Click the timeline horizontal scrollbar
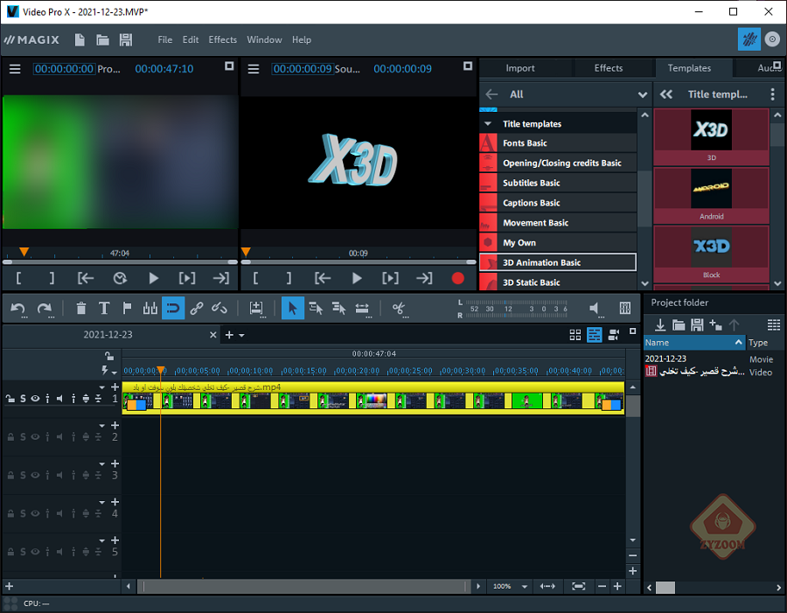The width and height of the screenshot is (787, 613). click(x=303, y=587)
